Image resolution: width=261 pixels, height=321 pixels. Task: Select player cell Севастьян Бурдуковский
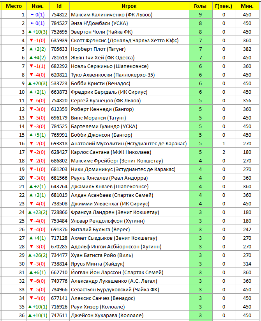pos(129,290)
